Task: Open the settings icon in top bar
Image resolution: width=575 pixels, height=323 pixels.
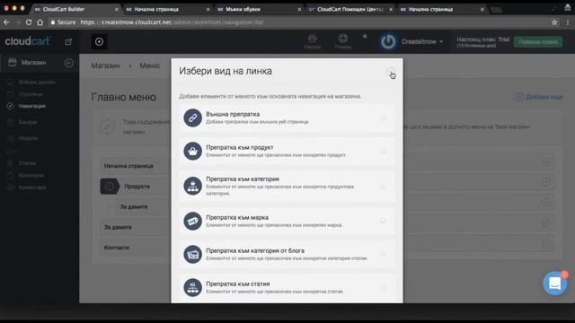Action: [x=312, y=41]
